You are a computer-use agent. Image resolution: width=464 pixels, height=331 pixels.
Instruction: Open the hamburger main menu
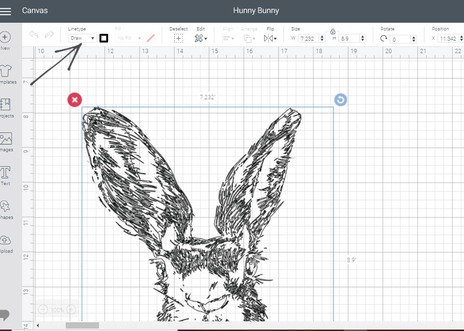pyautogui.click(x=5, y=11)
